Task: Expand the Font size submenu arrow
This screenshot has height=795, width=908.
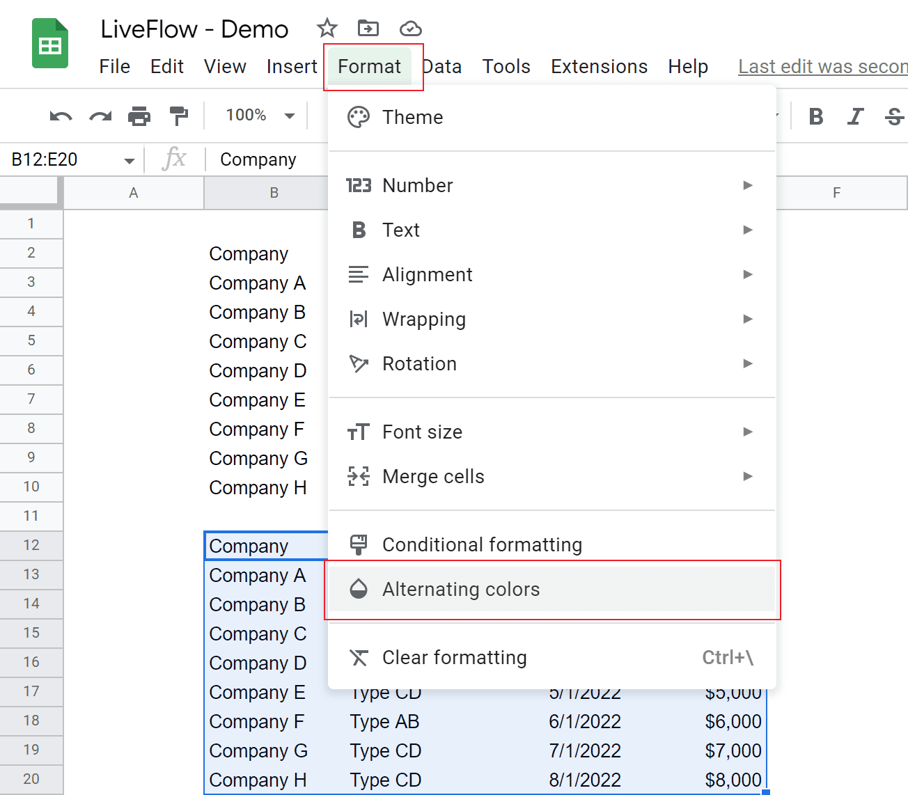Action: click(x=748, y=432)
